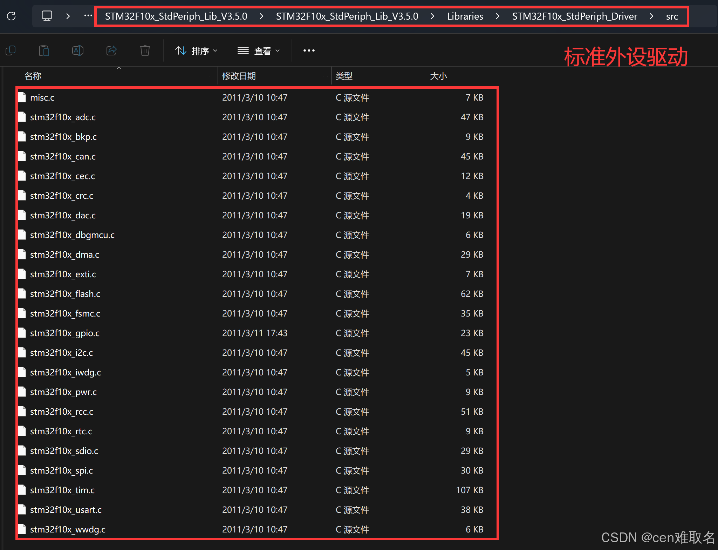Viewport: 718px width, 550px height.
Task: Sort by 名称 column header
Action: (x=33, y=76)
